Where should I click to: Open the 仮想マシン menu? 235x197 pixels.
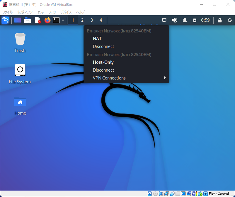click(25, 12)
